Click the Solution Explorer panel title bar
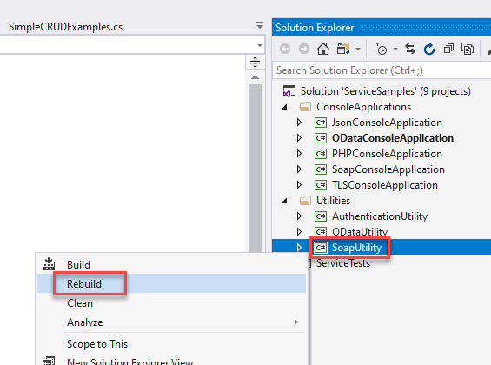Viewport: 491px width, 365px height. point(382,28)
